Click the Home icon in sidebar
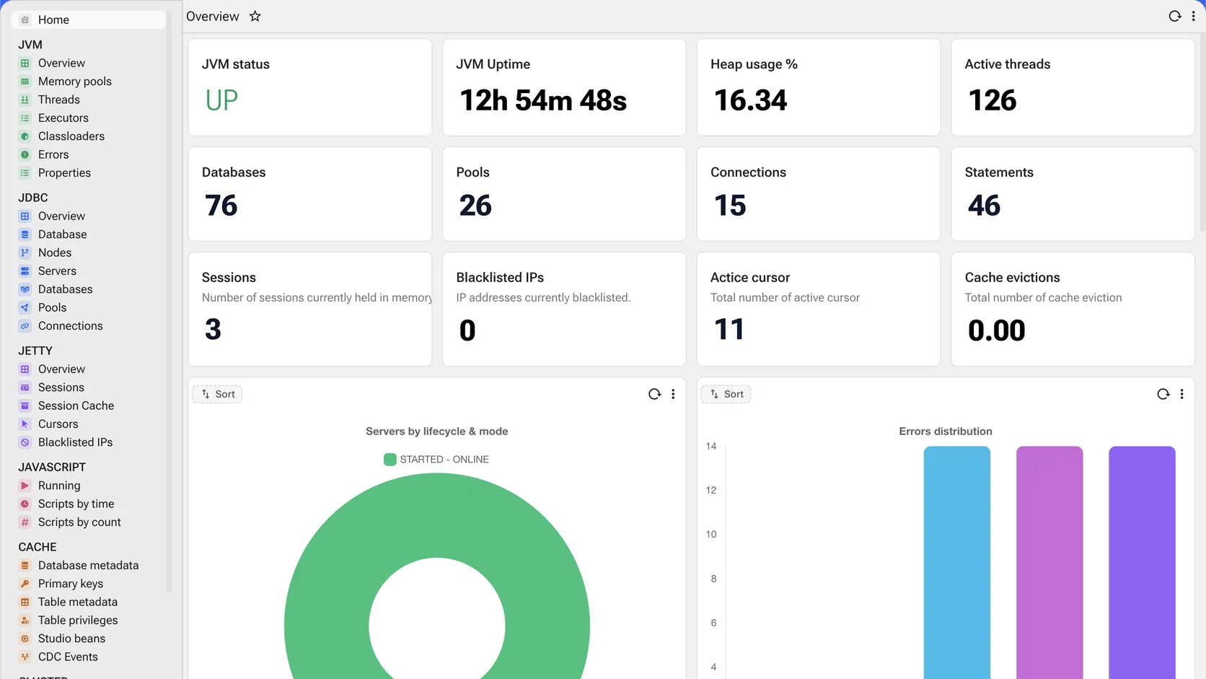 tap(25, 19)
